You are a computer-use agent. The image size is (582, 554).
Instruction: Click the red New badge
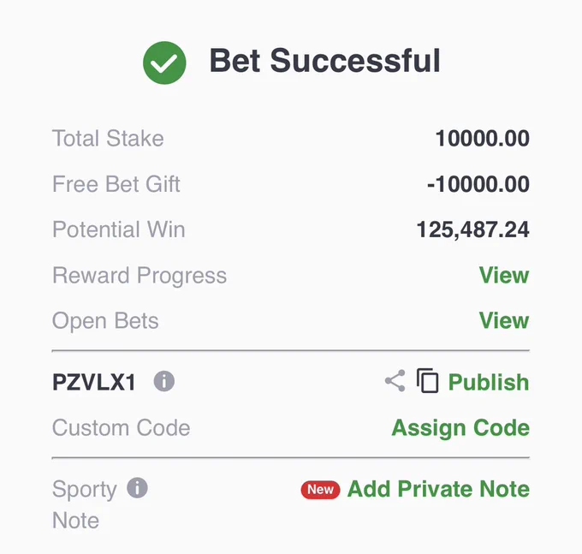[x=320, y=490]
